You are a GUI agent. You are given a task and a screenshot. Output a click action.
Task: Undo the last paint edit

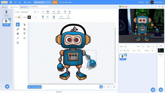(x=35, y=12)
